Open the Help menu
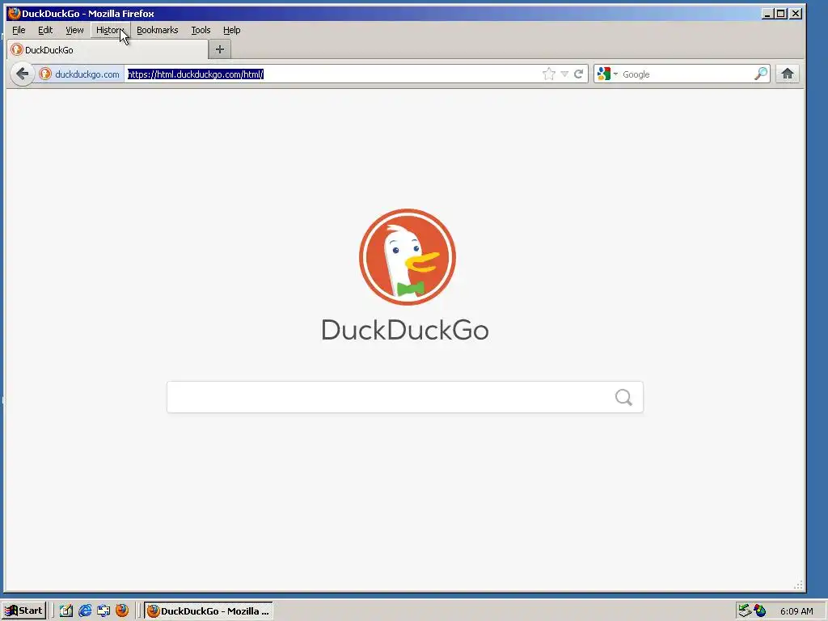Screen dimensions: 828x621 click(x=232, y=30)
